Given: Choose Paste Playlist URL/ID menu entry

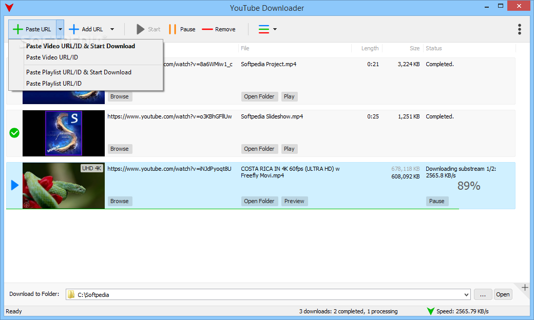Looking at the screenshot, I should (x=54, y=83).
